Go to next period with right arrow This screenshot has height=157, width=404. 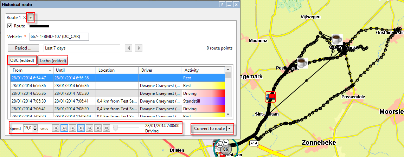[139, 48]
